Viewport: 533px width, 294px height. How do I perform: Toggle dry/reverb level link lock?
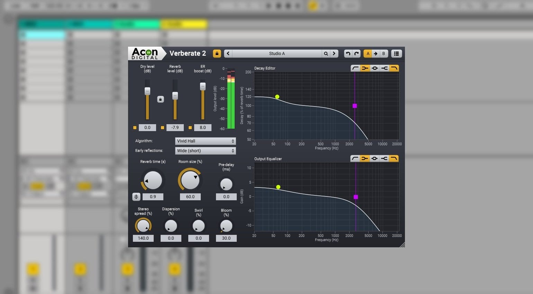pos(160,99)
